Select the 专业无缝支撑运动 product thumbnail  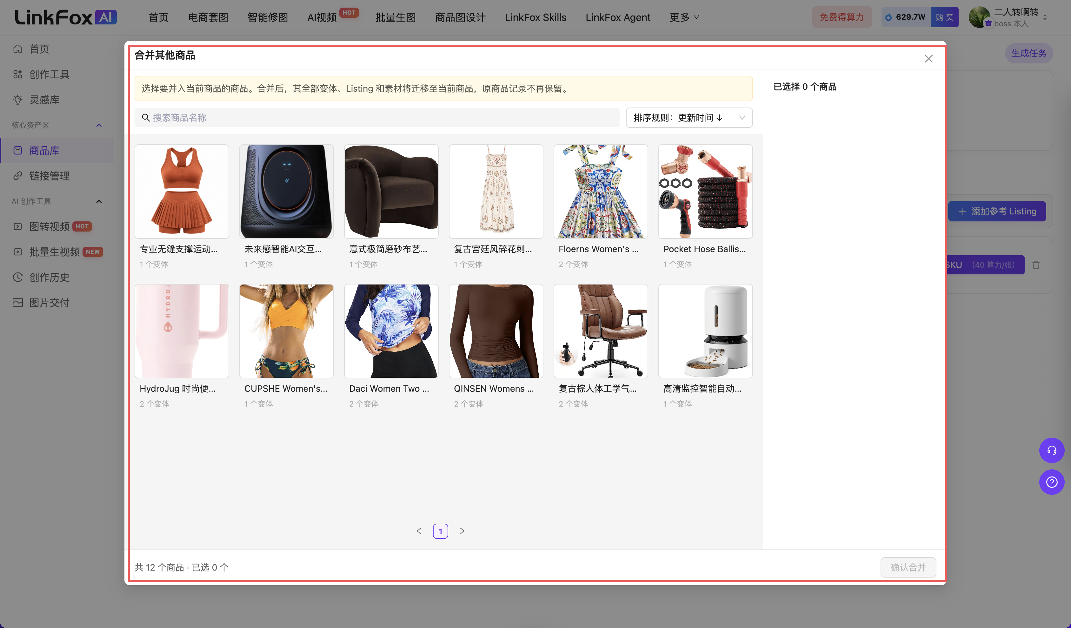coord(182,192)
